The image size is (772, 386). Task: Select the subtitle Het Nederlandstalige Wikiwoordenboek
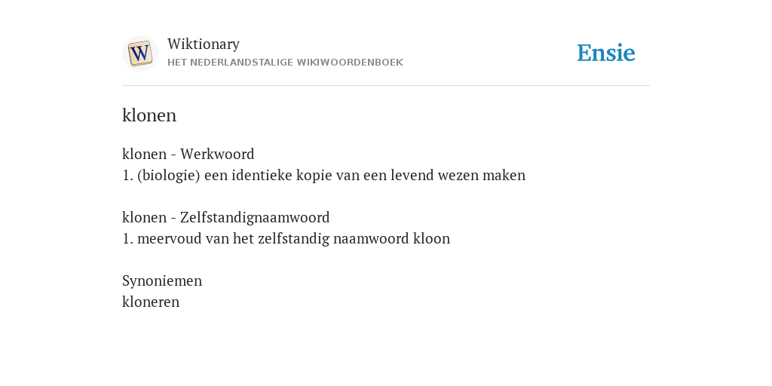(x=285, y=63)
